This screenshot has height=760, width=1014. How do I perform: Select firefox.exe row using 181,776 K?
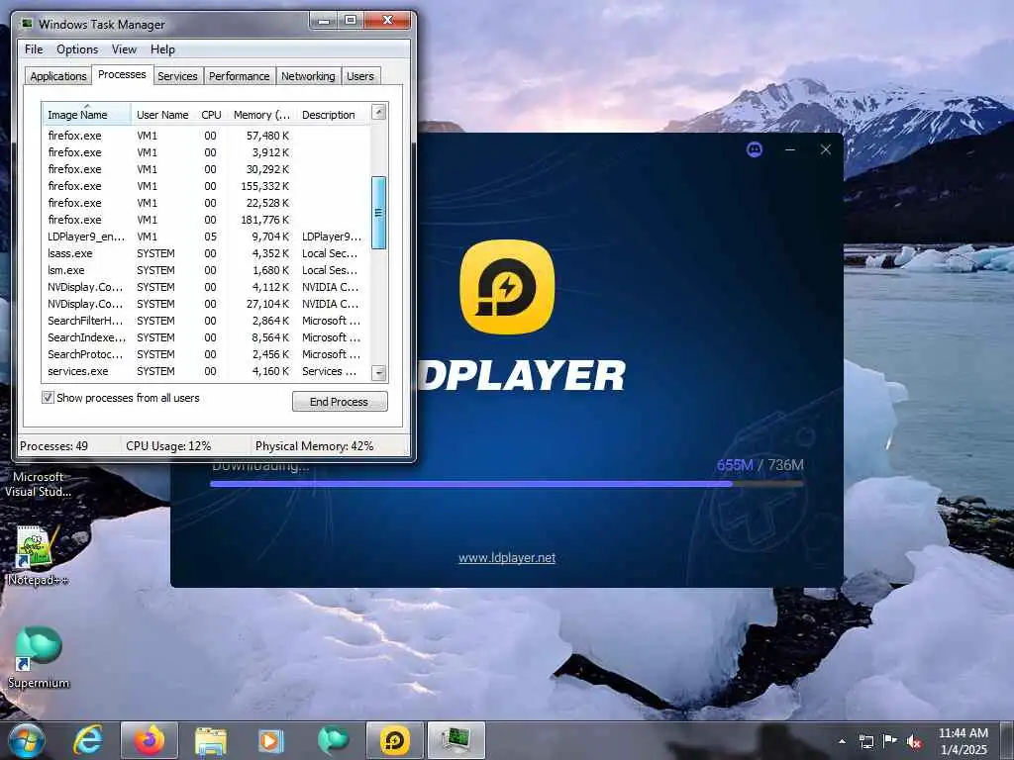[206, 220]
